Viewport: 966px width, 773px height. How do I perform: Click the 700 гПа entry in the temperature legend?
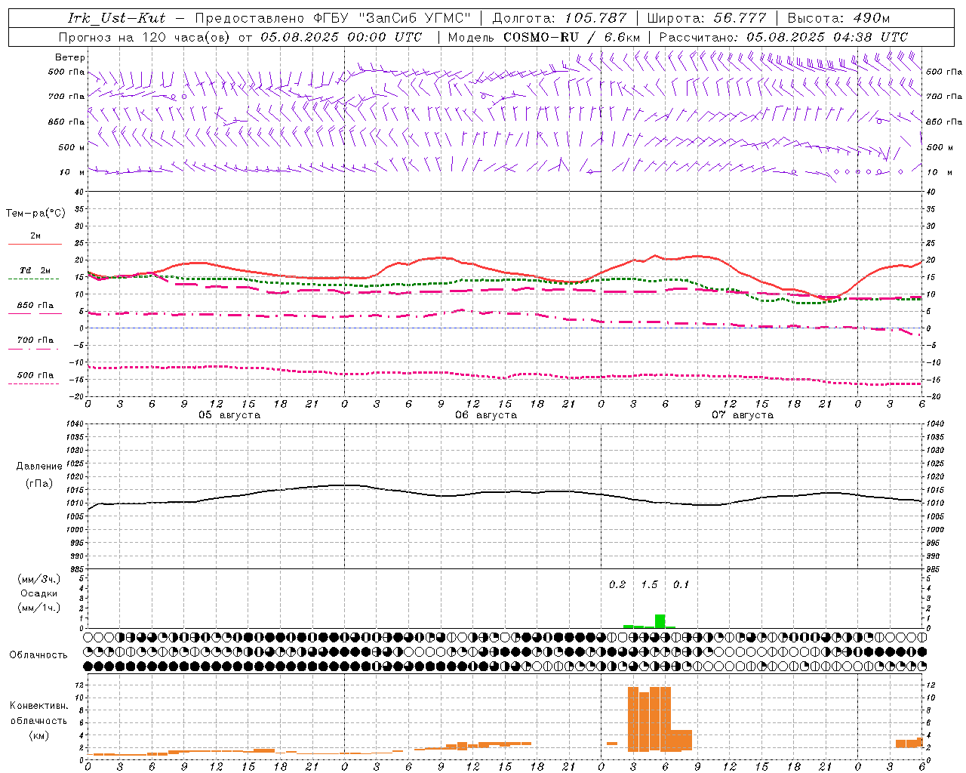(x=35, y=340)
